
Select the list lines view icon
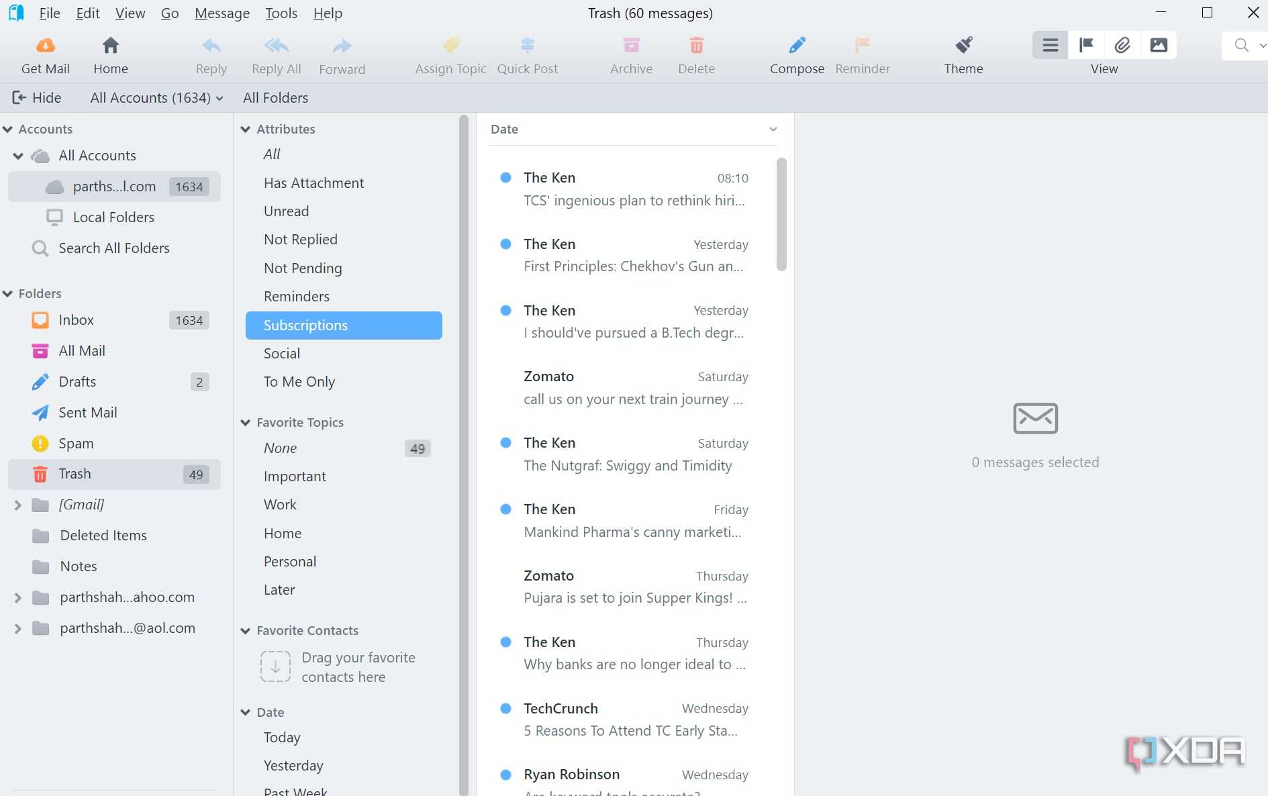pyautogui.click(x=1051, y=45)
